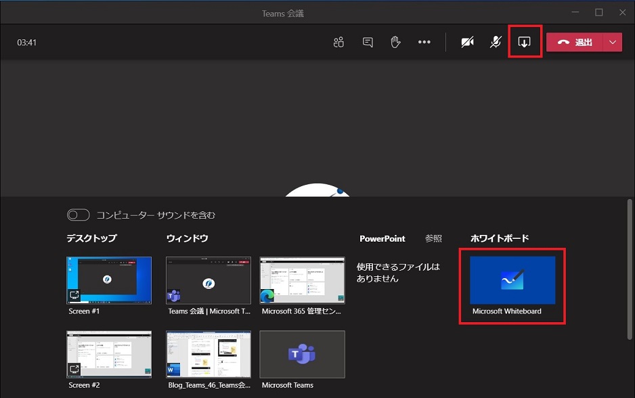Turn on the camera
635x398 pixels.
tap(467, 42)
